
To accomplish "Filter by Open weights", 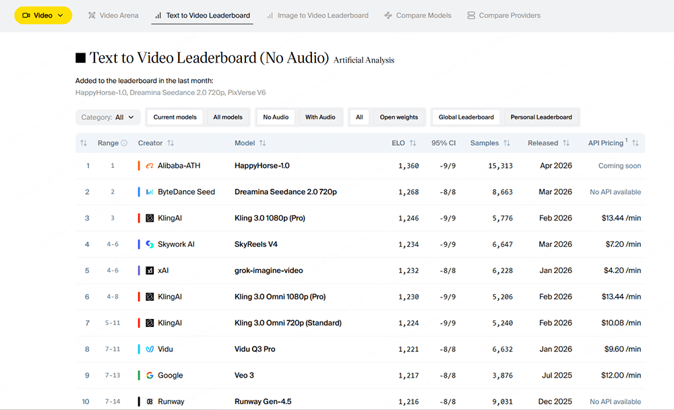I will click(399, 117).
